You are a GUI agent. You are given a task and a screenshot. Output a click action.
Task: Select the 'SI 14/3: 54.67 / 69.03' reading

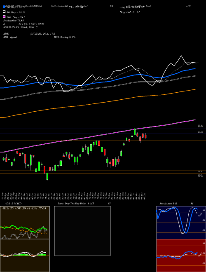(31, 24)
